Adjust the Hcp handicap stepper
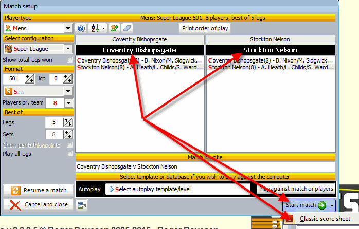Image resolution: width=359 pixels, height=229 pixels. pyautogui.click(x=66, y=78)
